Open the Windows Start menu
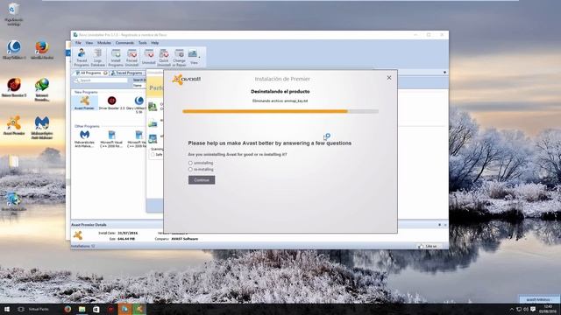The height and width of the screenshot is (315, 561). 6,309
